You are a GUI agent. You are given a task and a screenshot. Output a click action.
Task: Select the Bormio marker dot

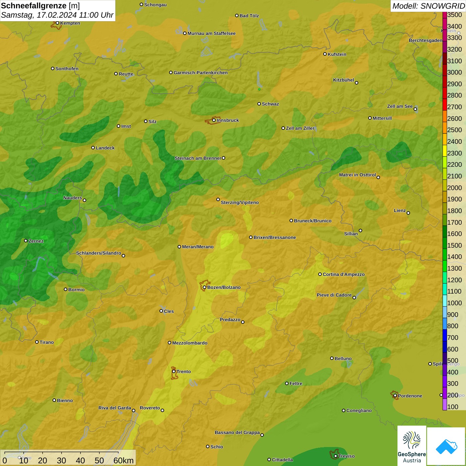66,289
